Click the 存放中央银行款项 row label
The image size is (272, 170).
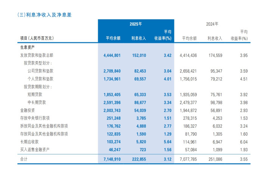[35, 118]
